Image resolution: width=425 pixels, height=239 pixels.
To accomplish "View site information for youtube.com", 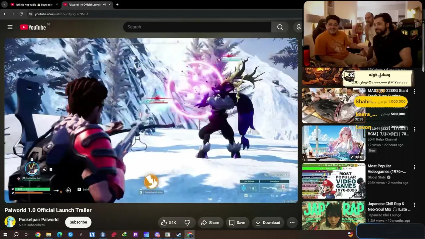I will point(31,14).
